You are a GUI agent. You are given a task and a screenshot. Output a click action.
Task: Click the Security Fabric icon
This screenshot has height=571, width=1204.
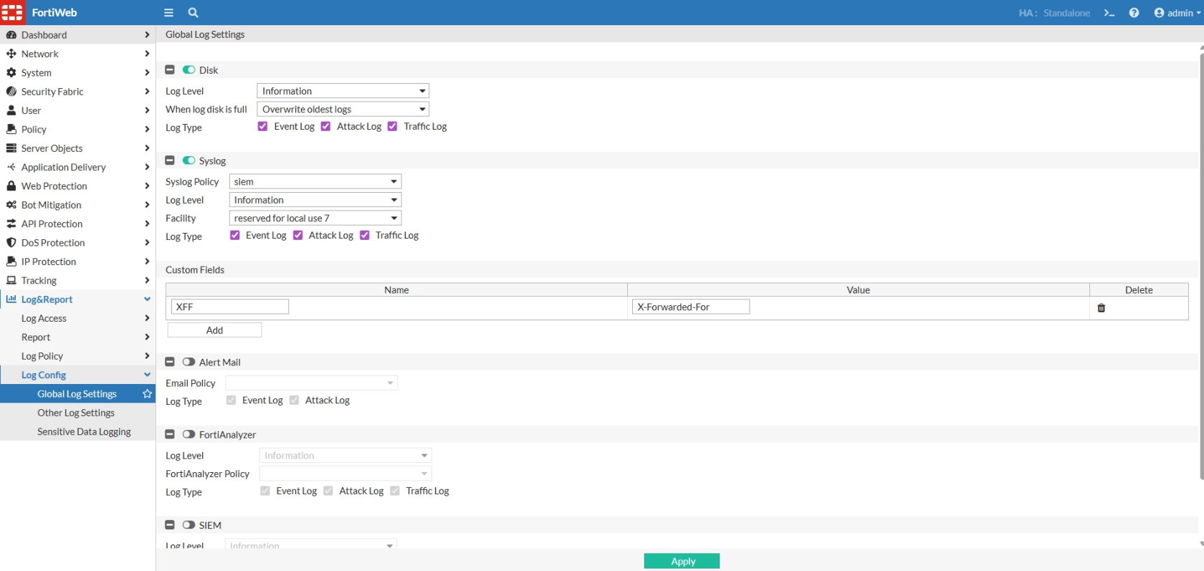[11, 92]
